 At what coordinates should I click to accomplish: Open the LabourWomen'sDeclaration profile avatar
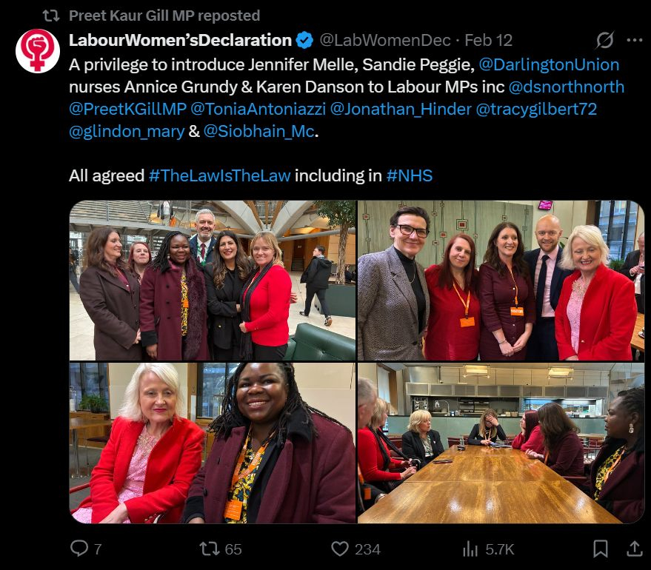coord(38,50)
